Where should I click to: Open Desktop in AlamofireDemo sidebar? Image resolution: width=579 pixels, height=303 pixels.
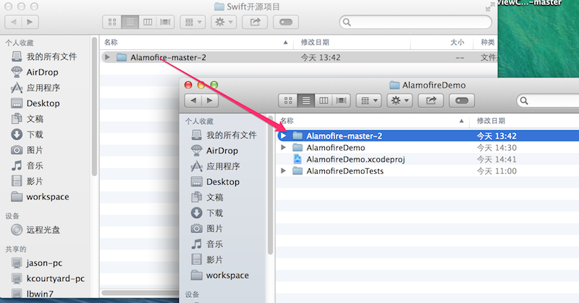coord(215,182)
